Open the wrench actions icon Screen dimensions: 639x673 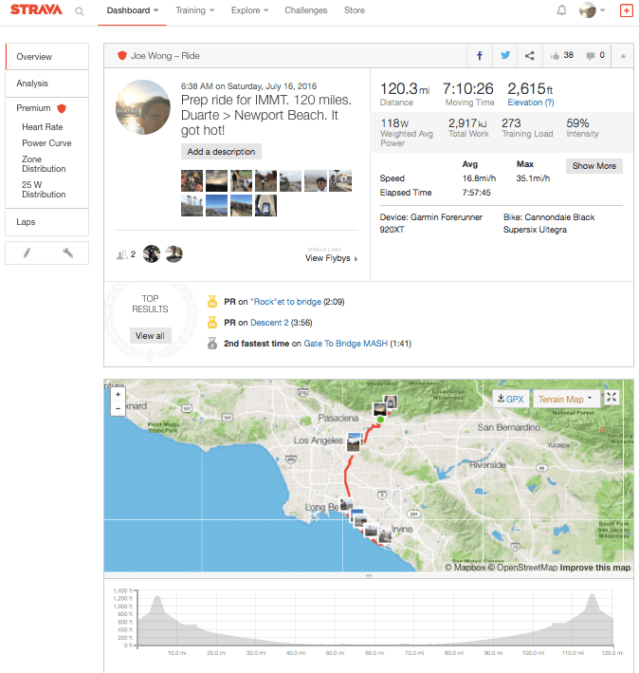click(67, 252)
